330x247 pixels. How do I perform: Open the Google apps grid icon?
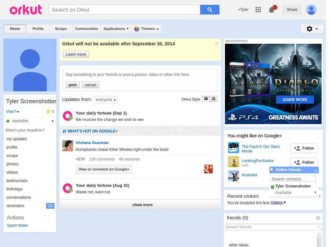pyautogui.click(x=258, y=10)
